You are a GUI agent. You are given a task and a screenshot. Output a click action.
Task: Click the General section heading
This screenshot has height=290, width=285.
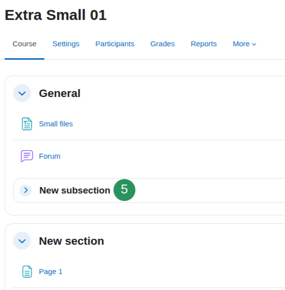60,93
